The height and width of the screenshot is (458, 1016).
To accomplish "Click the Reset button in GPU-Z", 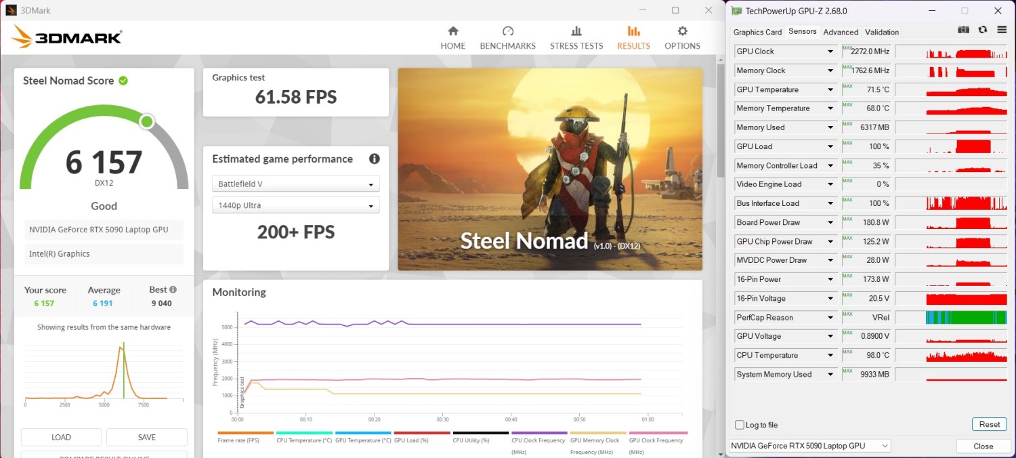I will (989, 424).
